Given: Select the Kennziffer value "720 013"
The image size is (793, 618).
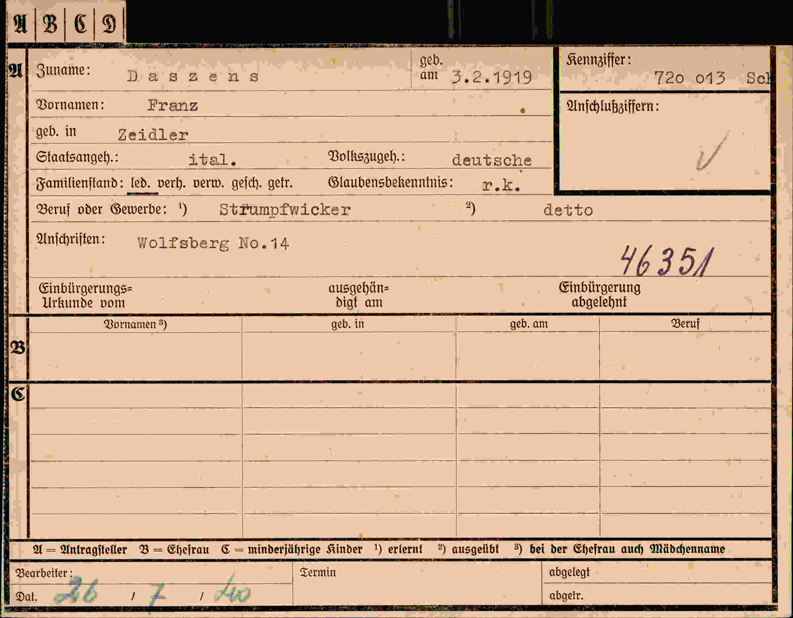Looking at the screenshot, I should tap(689, 78).
